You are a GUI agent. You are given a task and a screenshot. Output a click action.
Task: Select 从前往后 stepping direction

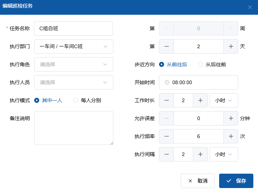point(162,64)
